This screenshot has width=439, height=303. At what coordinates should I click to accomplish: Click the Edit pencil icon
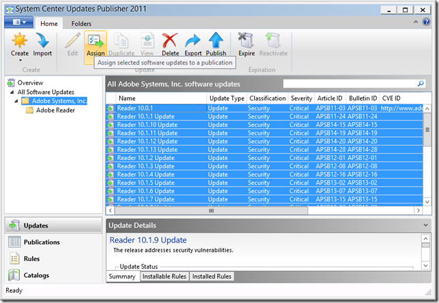[x=72, y=41]
